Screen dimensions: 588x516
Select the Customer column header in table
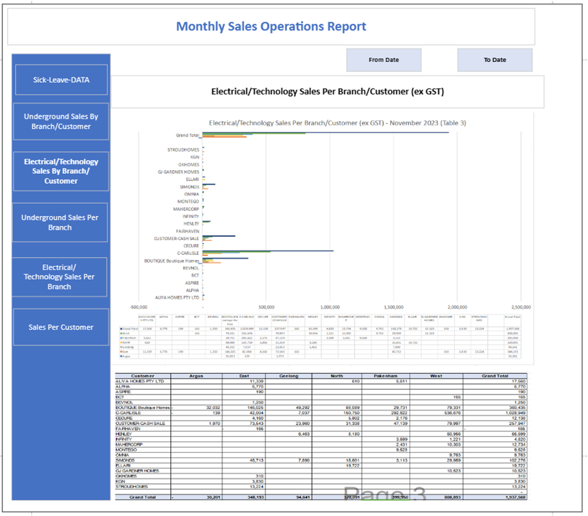(142, 376)
